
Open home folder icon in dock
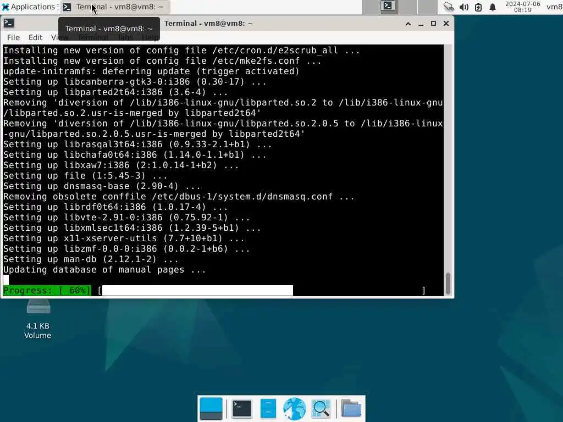point(351,409)
